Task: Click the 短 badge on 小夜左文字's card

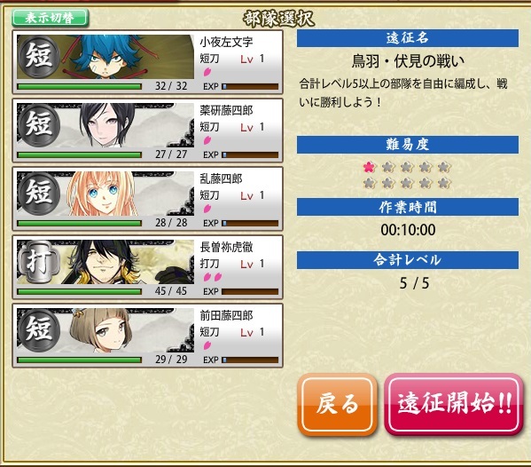Action: 39,56
